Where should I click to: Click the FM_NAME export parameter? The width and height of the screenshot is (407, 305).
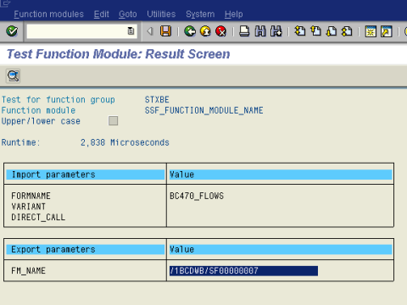click(x=28, y=270)
